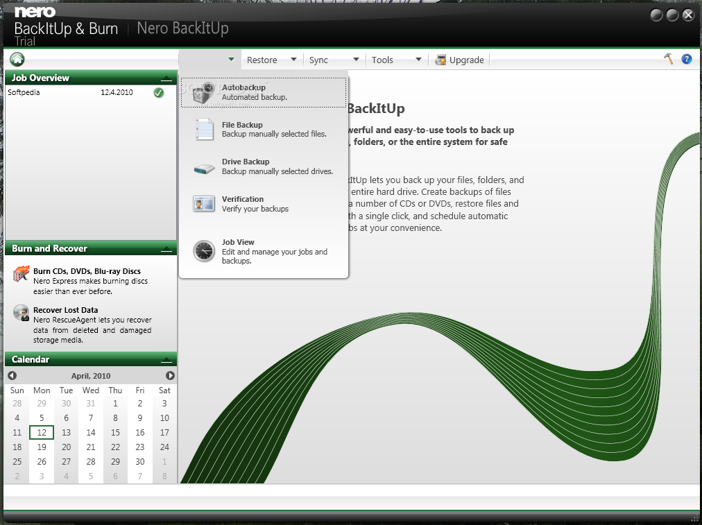Screen dimensions: 702x525
Task: Select April 12 in the calendar
Action: pos(42,432)
